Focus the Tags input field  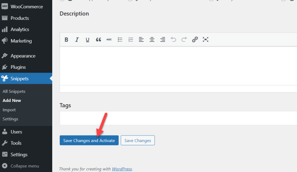pyautogui.click(x=178, y=118)
